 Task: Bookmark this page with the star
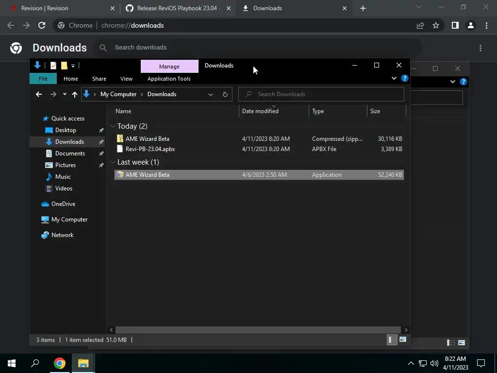pyautogui.click(x=436, y=25)
